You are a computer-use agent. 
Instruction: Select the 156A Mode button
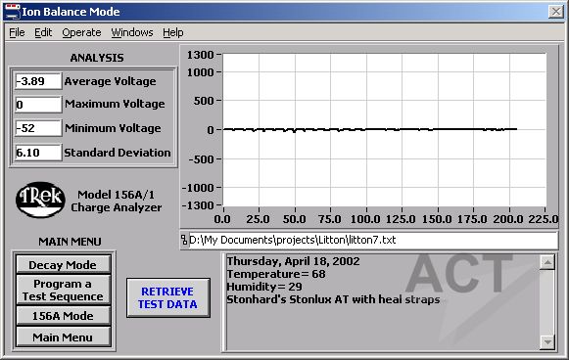pos(63,316)
